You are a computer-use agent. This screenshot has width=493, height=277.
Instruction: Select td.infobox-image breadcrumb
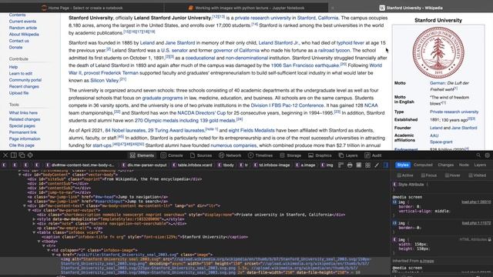pyautogui.click(x=272, y=165)
